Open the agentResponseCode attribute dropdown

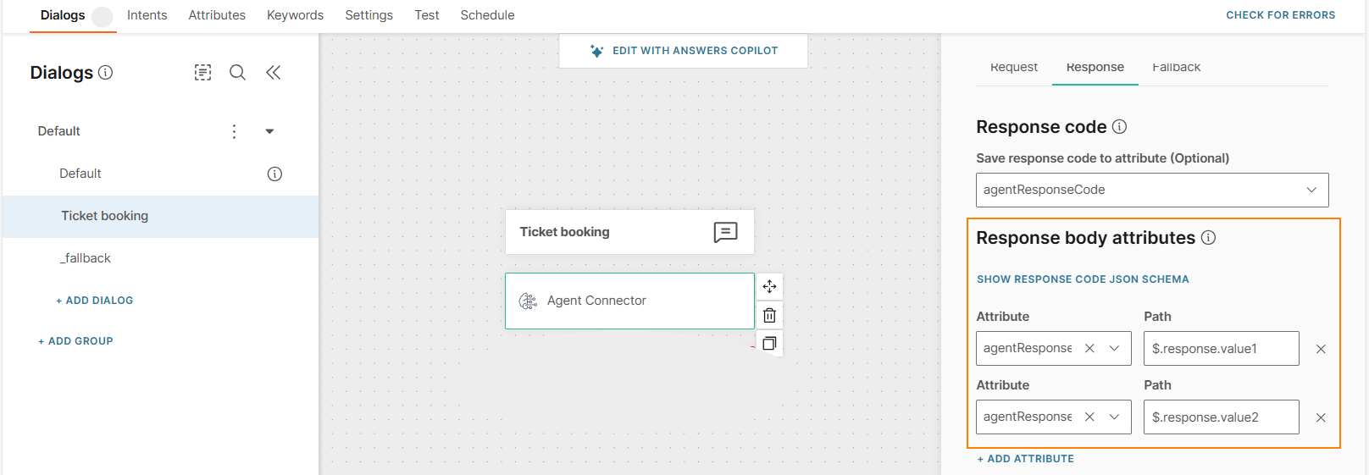click(1311, 190)
